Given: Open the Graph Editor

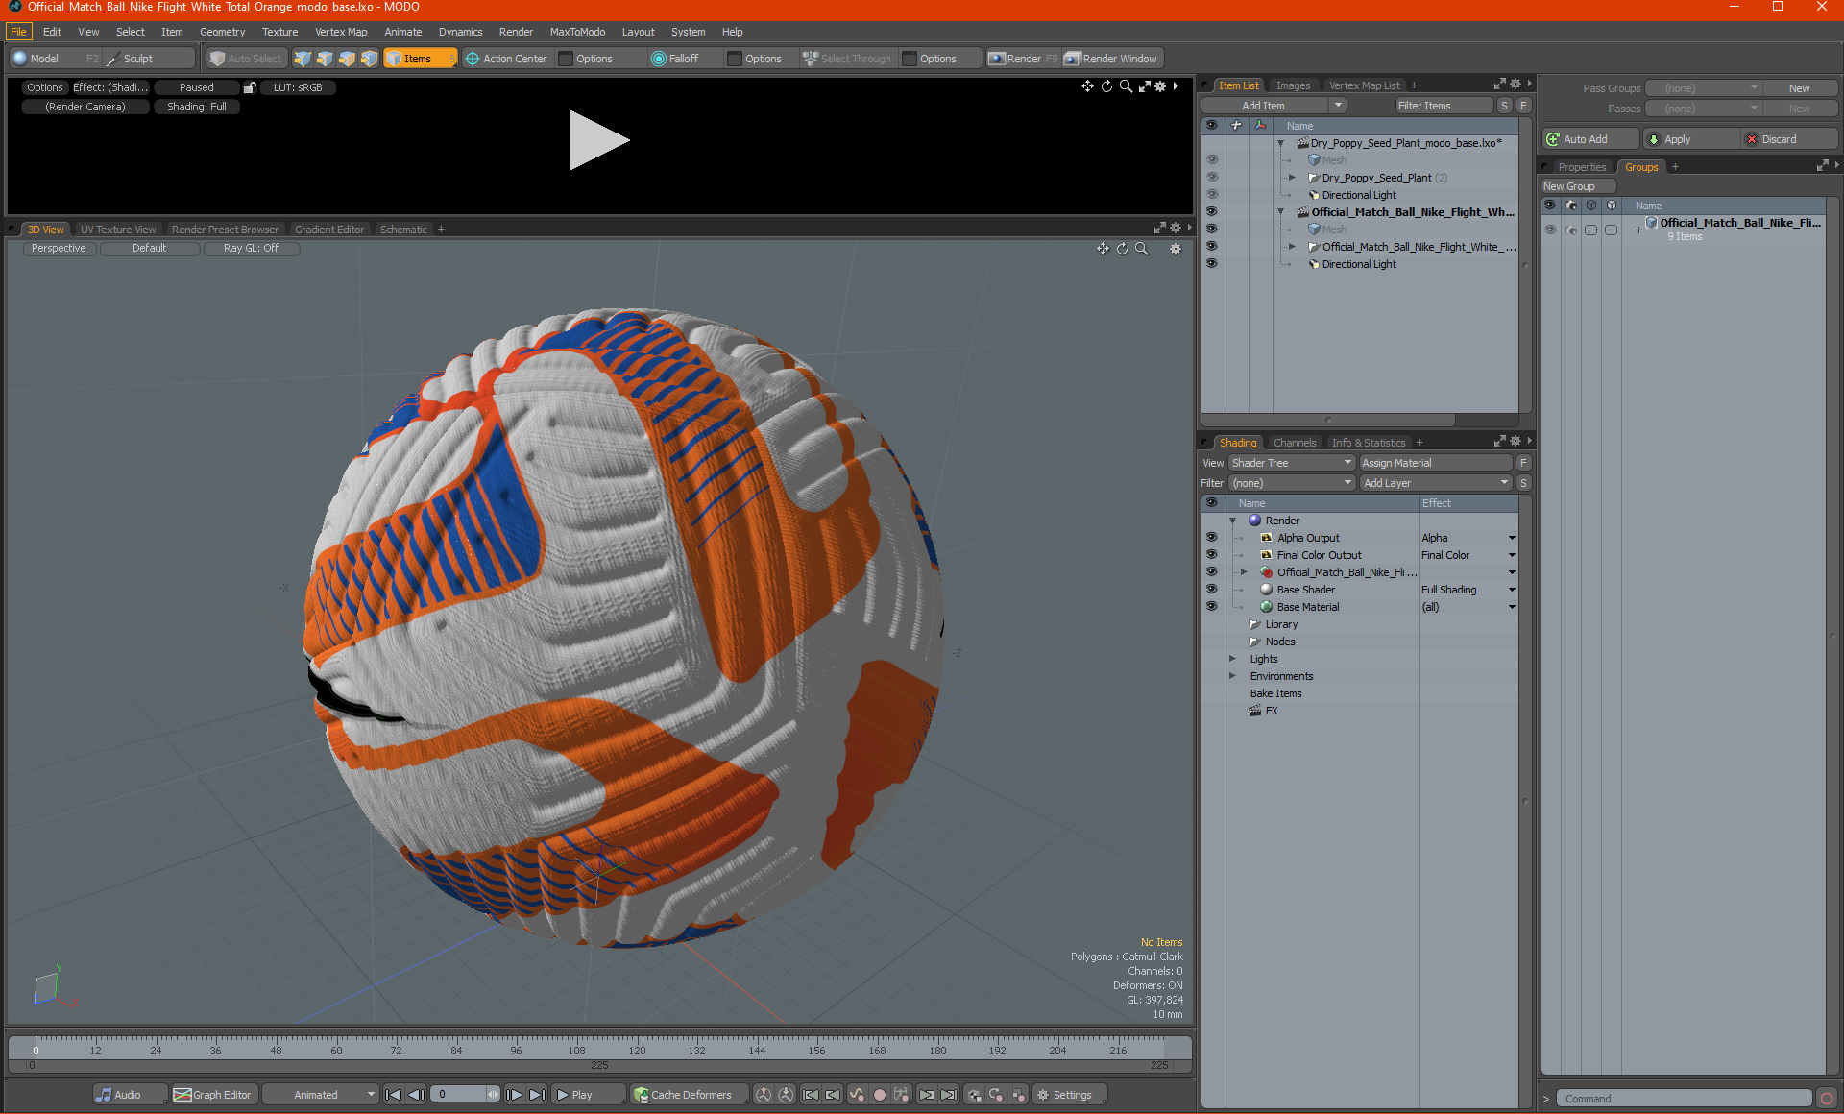Looking at the screenshot, I should tap(213, 1095).
